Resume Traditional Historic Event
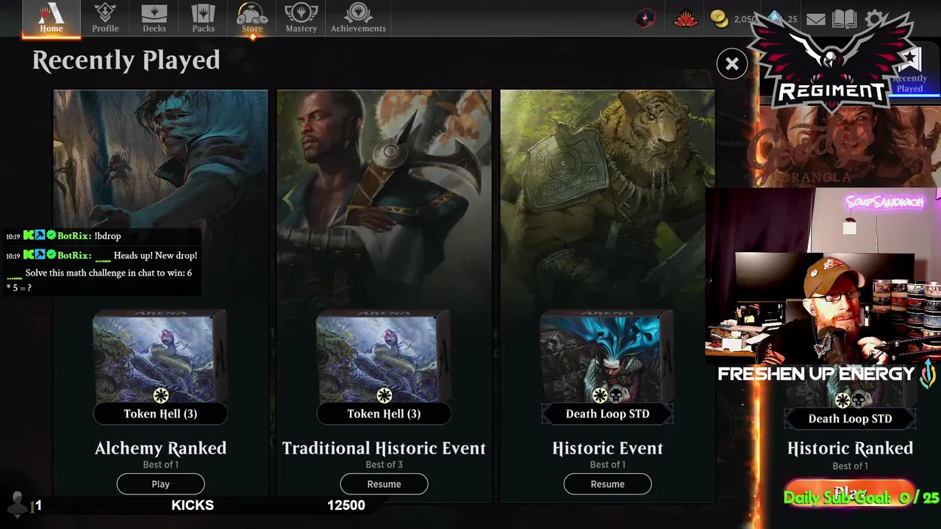 384,484
